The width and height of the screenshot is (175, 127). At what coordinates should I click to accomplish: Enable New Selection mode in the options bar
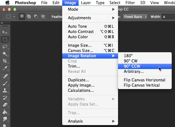point(22,16)
